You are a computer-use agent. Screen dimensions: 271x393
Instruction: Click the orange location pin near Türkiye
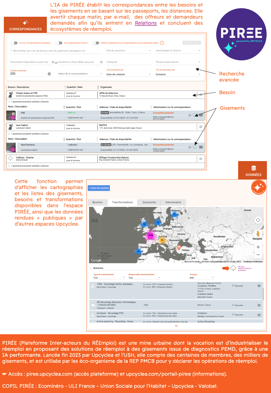point(179,248)
